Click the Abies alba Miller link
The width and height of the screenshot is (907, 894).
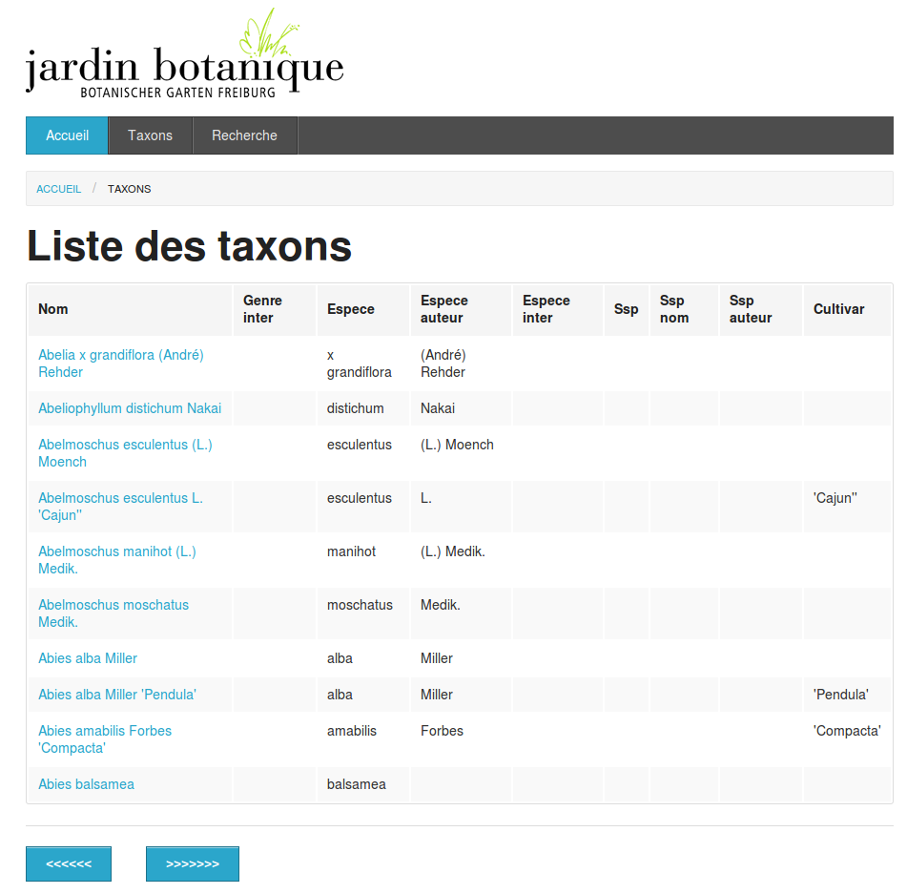(88, 658)
